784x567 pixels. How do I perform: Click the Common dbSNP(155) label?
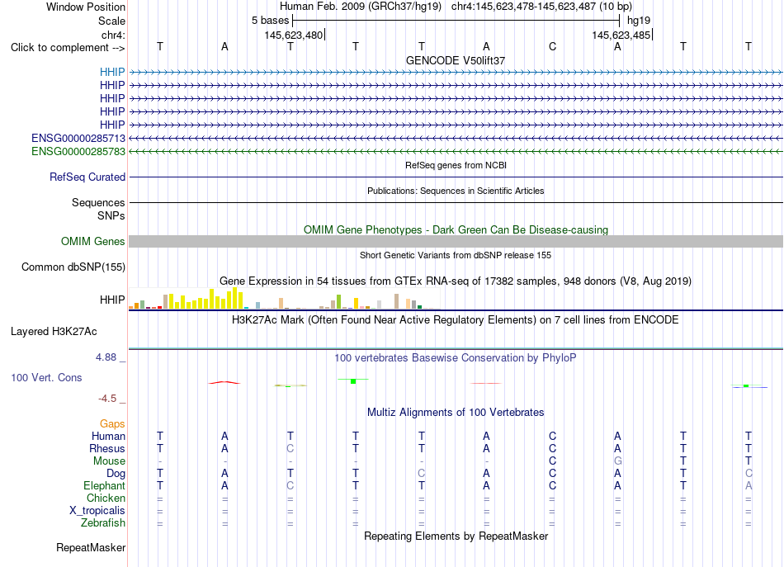click(73, 267)
